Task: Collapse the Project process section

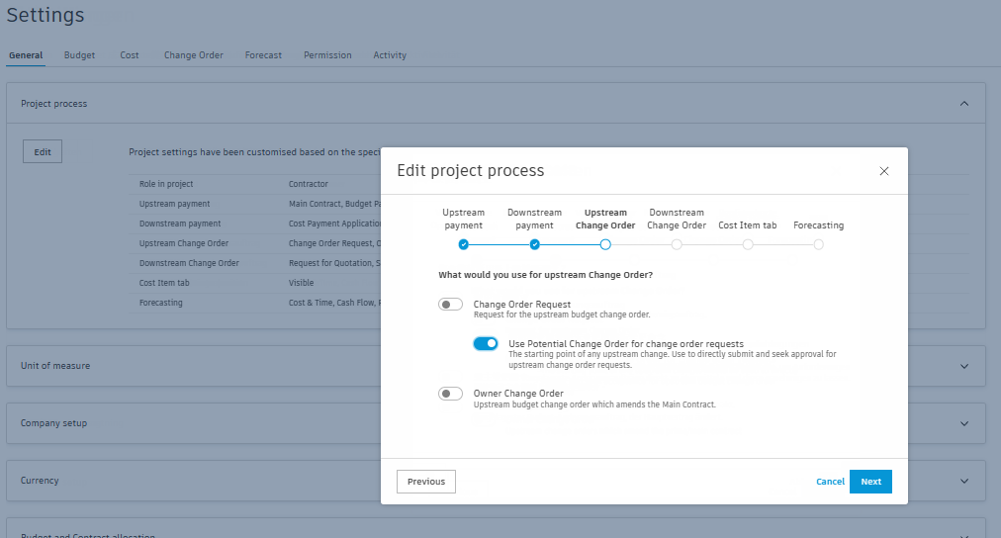Action: [964, 104]
